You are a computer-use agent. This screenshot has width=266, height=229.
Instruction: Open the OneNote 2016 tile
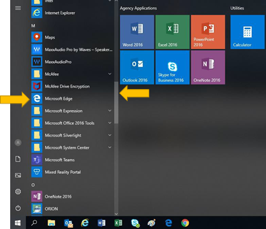click(x=208, y=67)
